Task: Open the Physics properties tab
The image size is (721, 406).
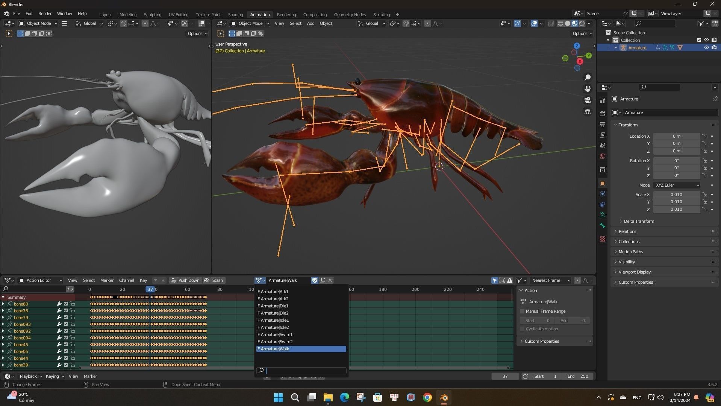Action: pyautogui.click(x=603, y=194)
